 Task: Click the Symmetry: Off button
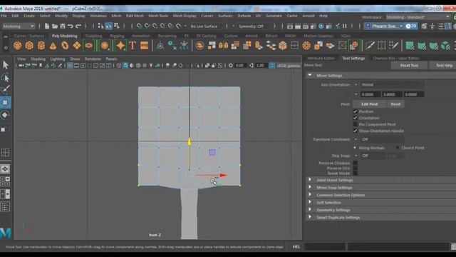tap(251, 26)
